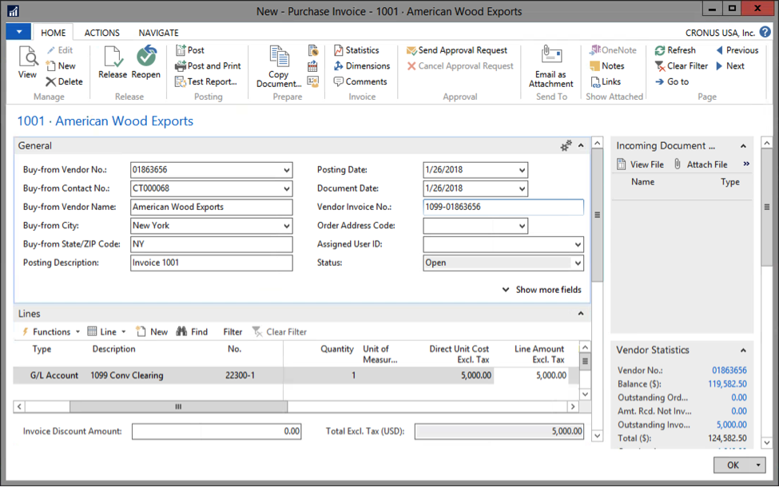Viewport: 779px width, 487px height.
Task: Open the View action in Manage group
Action: click(27, 62)
